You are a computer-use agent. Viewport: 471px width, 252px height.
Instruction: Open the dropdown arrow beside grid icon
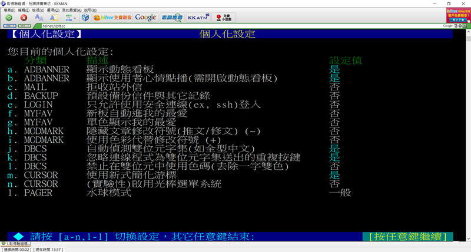point(75,18)
